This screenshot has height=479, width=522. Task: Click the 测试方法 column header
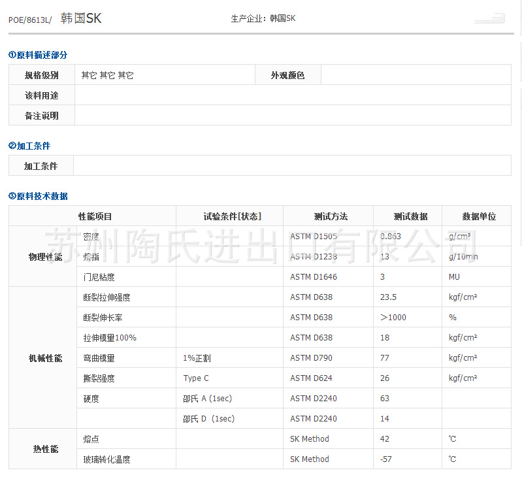click(328, 216)
